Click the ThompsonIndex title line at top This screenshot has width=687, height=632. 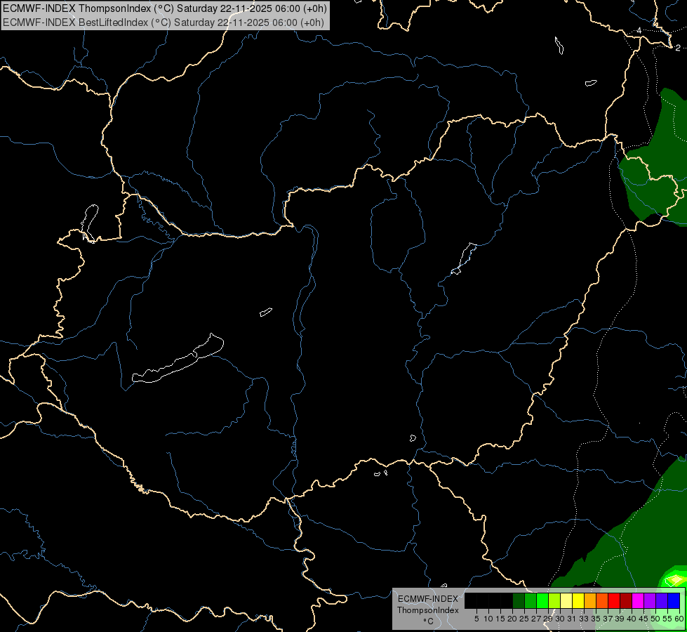(x=164, y=8)
